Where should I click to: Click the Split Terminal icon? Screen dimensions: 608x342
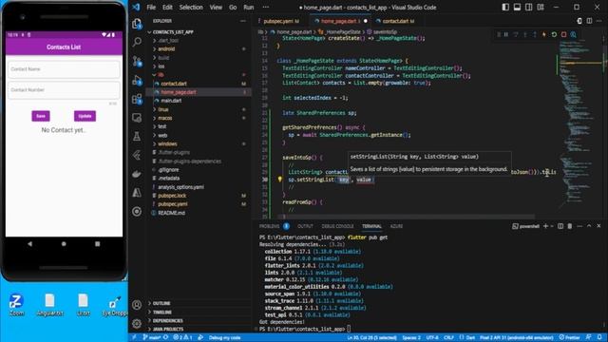tap(560, 226)
